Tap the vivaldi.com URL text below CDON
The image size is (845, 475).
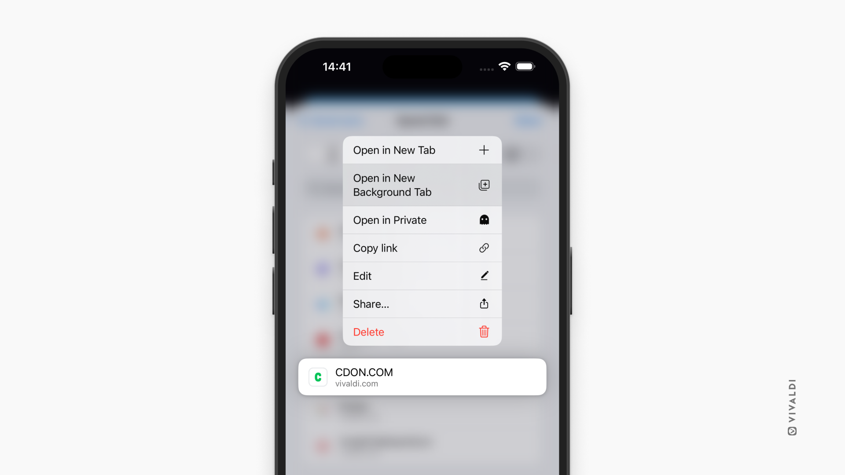pyautogui.click(x=356, y=384)
